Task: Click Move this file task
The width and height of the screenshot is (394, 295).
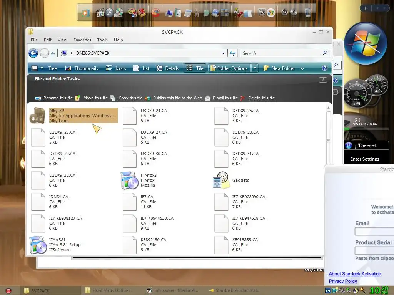Action: tap(92, 98)
